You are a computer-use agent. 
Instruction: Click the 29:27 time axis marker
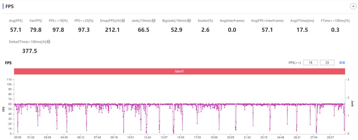330,137
